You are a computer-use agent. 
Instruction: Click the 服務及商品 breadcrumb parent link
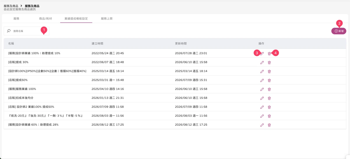point(11,6)
